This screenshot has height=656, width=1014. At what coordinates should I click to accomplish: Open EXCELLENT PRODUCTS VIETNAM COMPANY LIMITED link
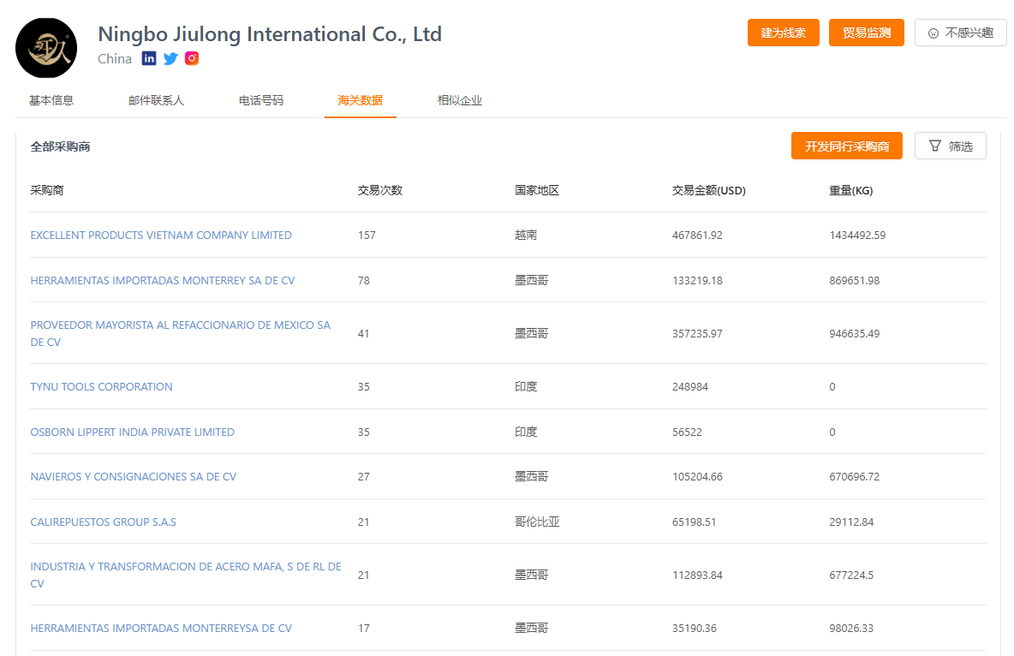pos(161,235)
